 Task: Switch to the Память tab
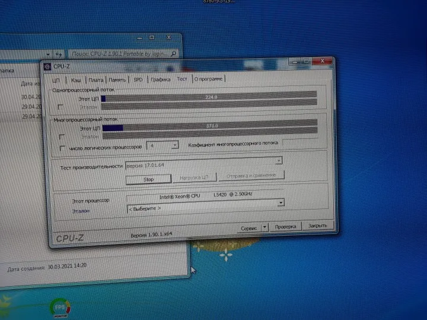pyautogui.click(x=117, y=80)
